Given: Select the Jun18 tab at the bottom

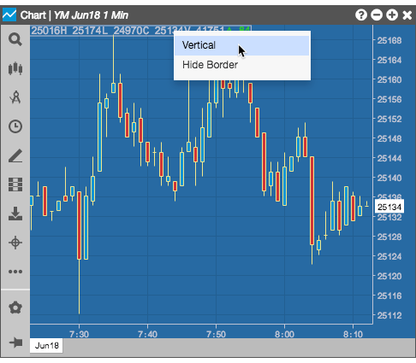Looking at the screenshot, I should [46, 346].
